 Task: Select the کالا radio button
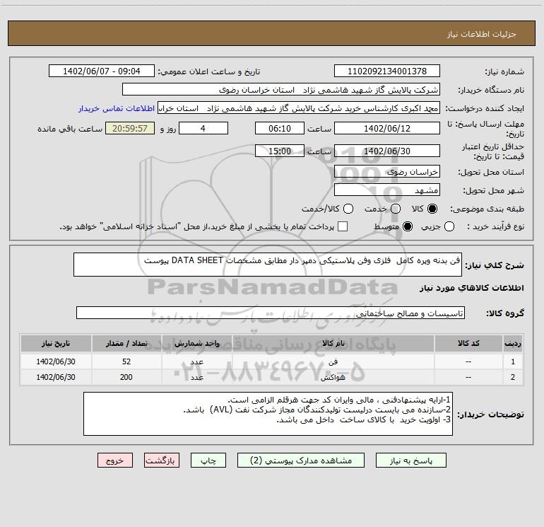pyautogui.click(x=432, y=209)
